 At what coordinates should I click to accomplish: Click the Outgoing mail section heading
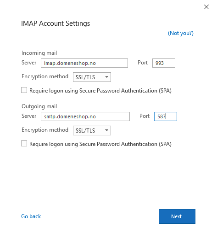point(39,106)
